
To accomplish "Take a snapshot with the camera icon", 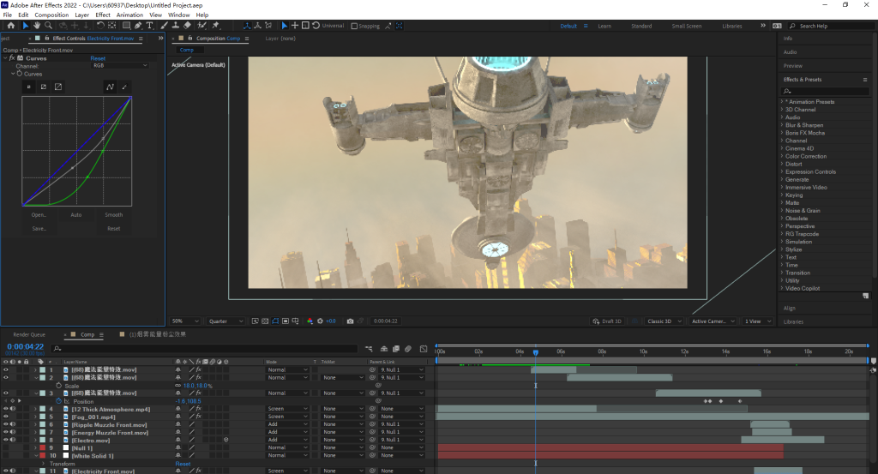I will pos(350,321).
